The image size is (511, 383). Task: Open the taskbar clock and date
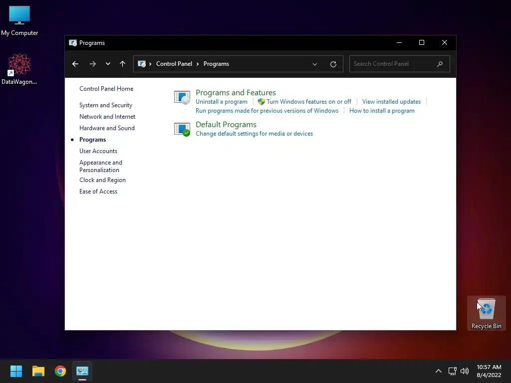[x=489, y=371]
